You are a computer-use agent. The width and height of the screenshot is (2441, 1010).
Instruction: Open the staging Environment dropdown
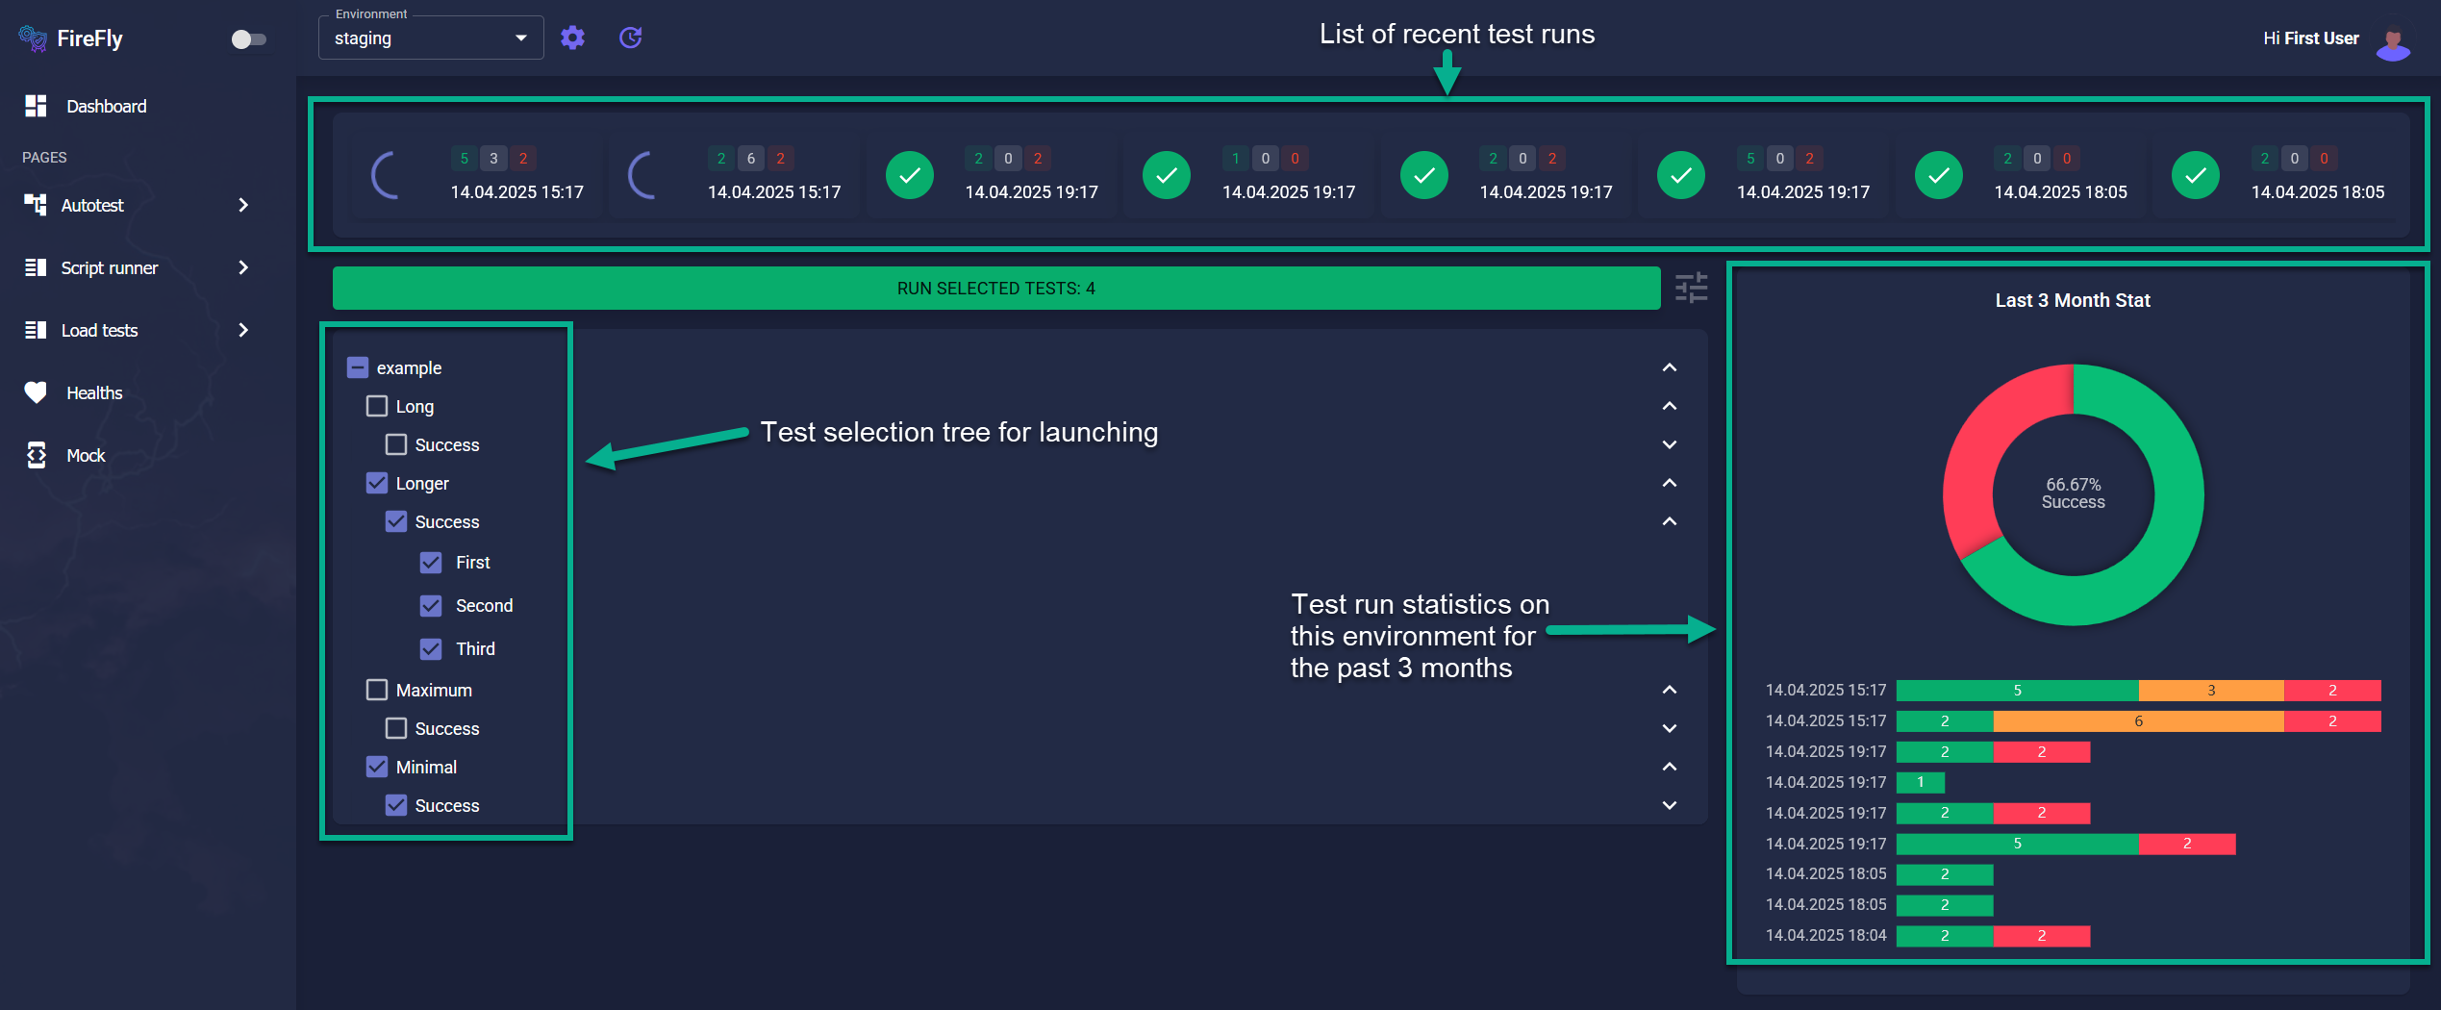point(431,38)
